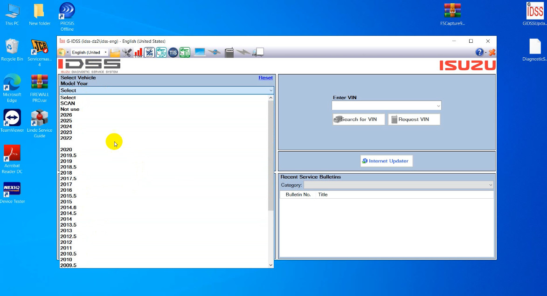Image resolution: width=547 pixels, height=296 pixels.
Task: Click the green DBFCM icon
Action: click(x=185, y=52)
